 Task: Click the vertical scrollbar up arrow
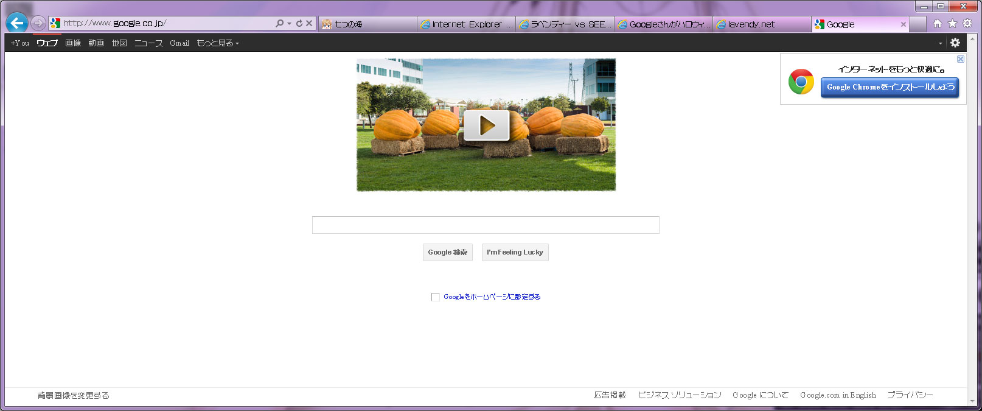coord(972,40)
